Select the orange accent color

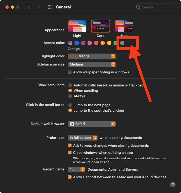coord(103,43)
